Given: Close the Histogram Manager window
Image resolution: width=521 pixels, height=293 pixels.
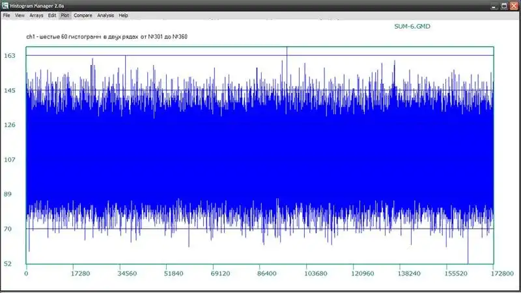Looking at the screenshot, I should [x=514, y=6].
